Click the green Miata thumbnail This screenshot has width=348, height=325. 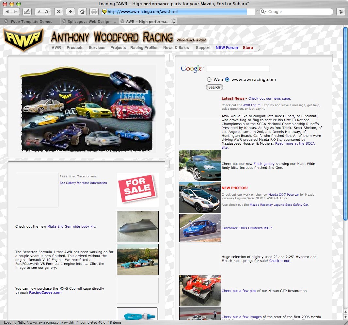[x=200, y=165]
